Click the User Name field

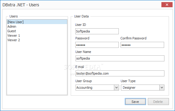pyautogui.click(x=120, y=58)
